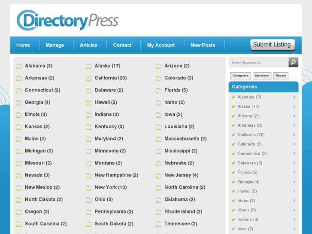Click the folder icon beside California (20)

coord(89,78)
